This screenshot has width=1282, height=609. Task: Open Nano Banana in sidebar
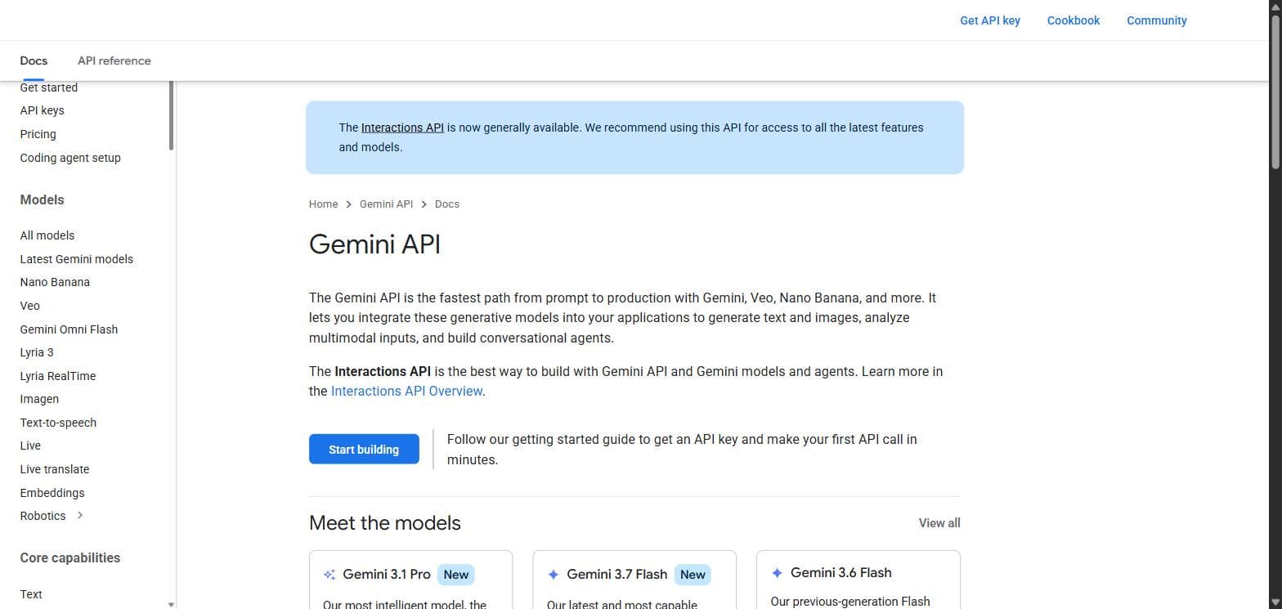coord(55,282)
